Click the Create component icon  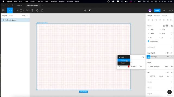pyautogui.click(x=85, y=11)
